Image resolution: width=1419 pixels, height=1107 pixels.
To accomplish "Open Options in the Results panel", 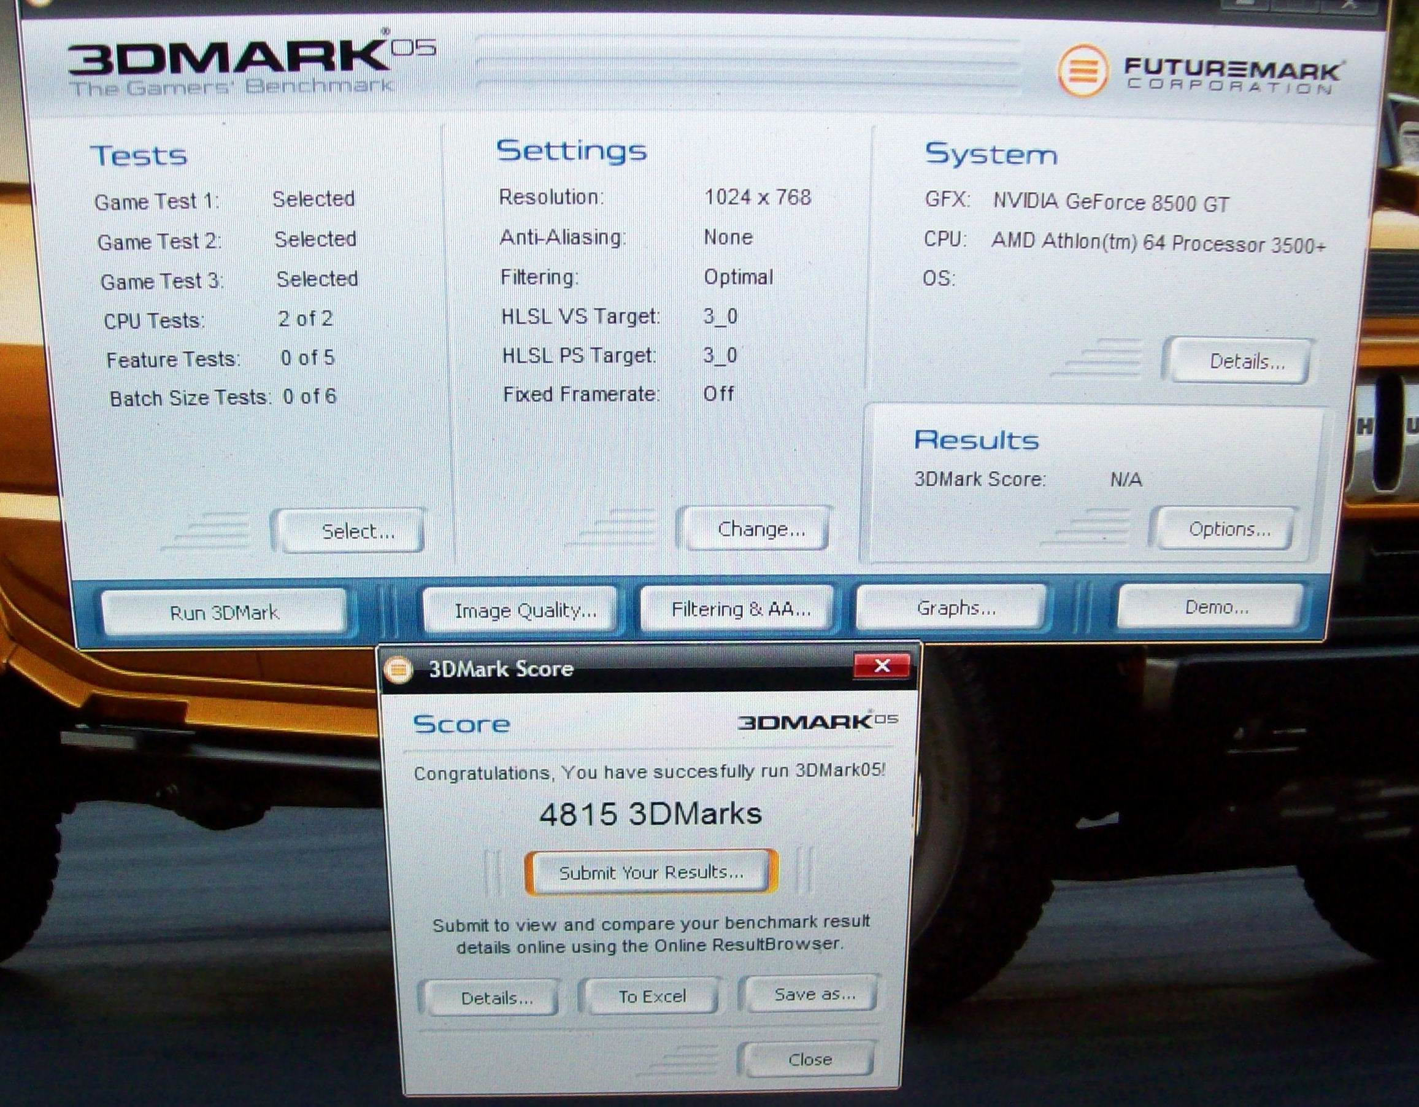I will 1229,528.
